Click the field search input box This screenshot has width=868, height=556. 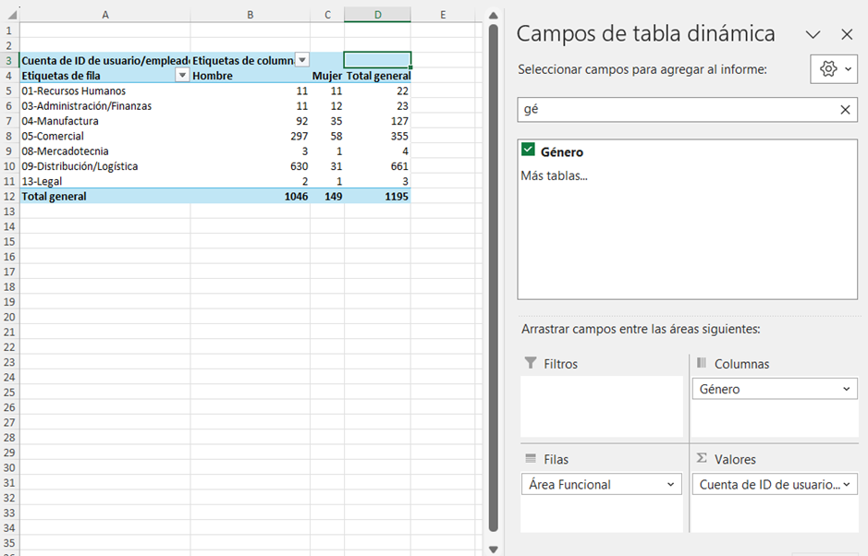tap(675, 110)
